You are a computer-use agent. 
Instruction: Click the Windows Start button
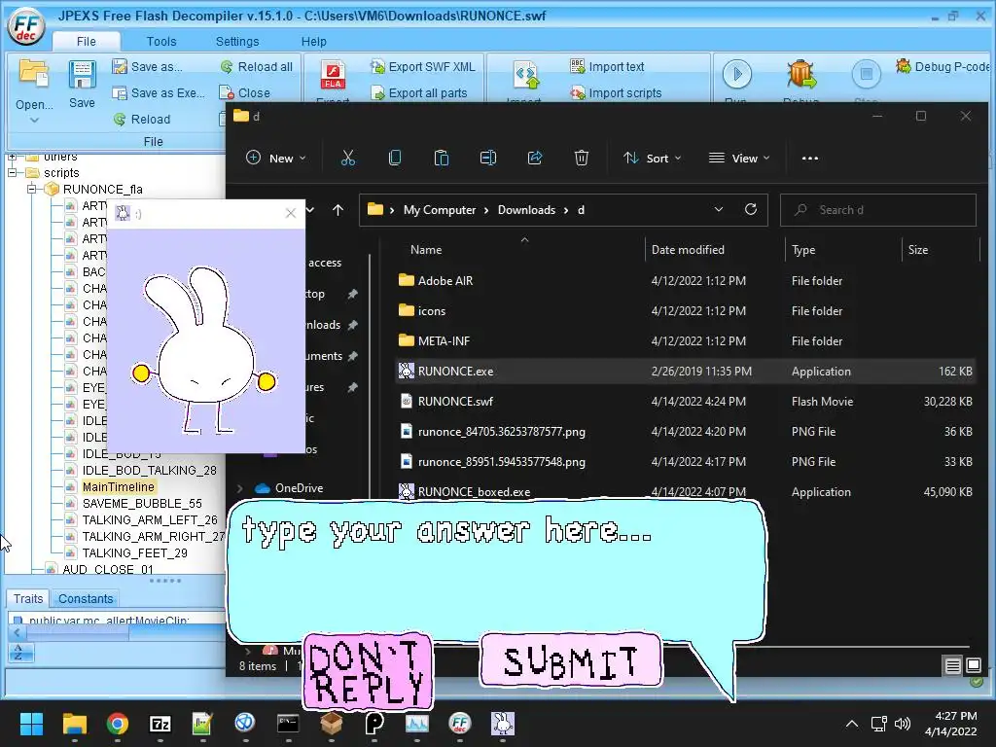pyautogui.click(x=31, y=724)
